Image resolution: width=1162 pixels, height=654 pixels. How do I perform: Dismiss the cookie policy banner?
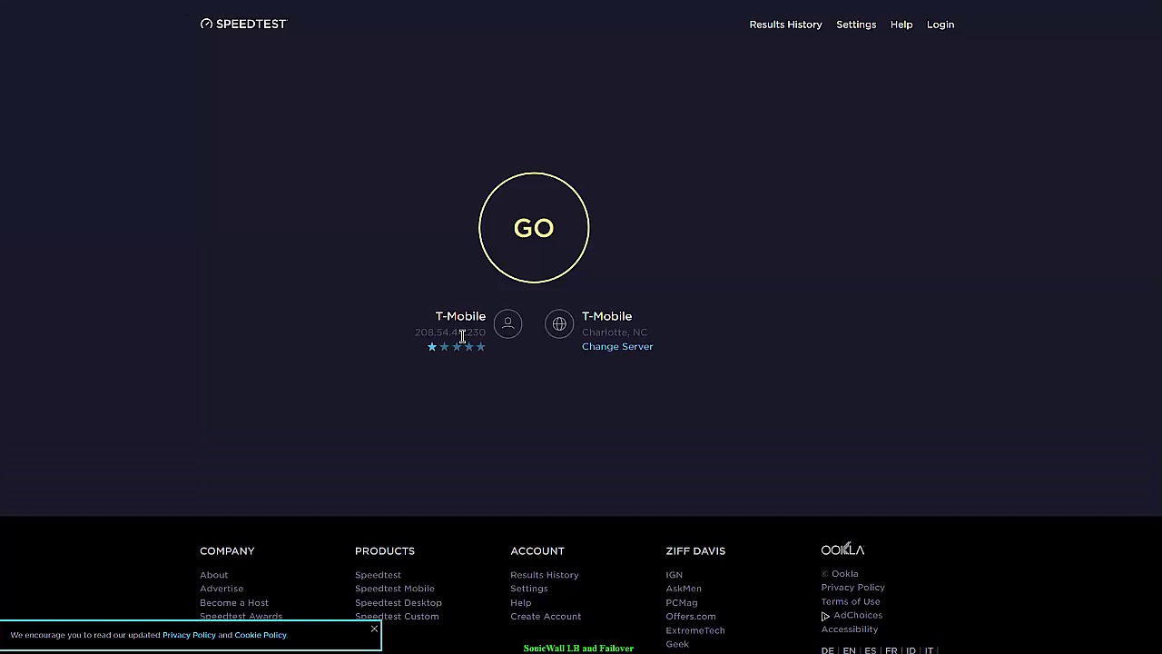374,629
